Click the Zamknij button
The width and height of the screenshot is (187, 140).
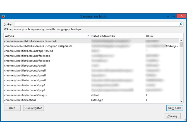tap(172, 116)
